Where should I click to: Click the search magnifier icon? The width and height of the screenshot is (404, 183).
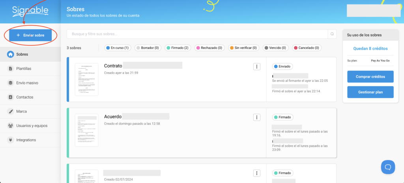[x=333, y=34]
